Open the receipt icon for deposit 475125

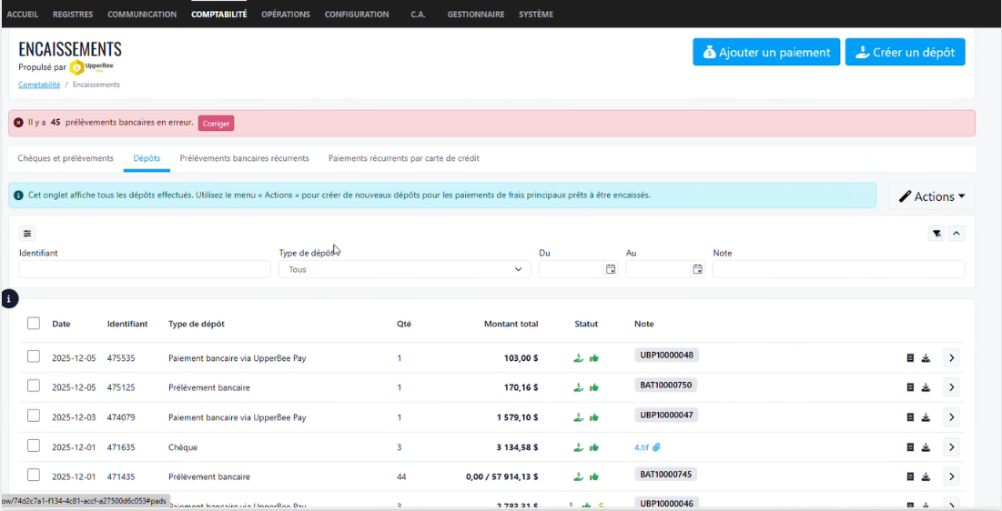coord(911,387)
